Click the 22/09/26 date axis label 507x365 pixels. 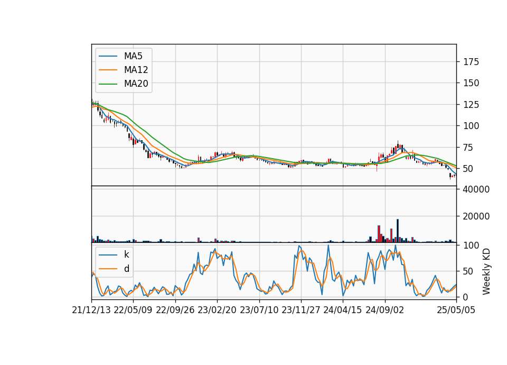pos(175,310)
